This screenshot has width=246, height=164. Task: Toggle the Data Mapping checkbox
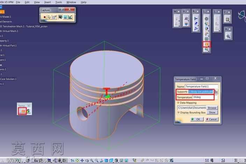(178, 102)
